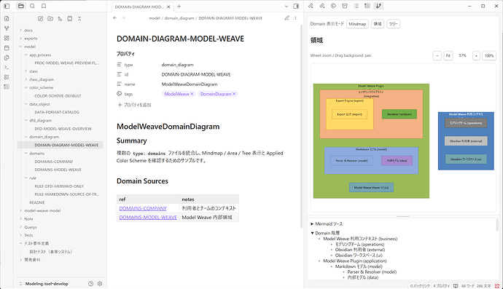Open the daily note calendar icon

tap(7, 48)
